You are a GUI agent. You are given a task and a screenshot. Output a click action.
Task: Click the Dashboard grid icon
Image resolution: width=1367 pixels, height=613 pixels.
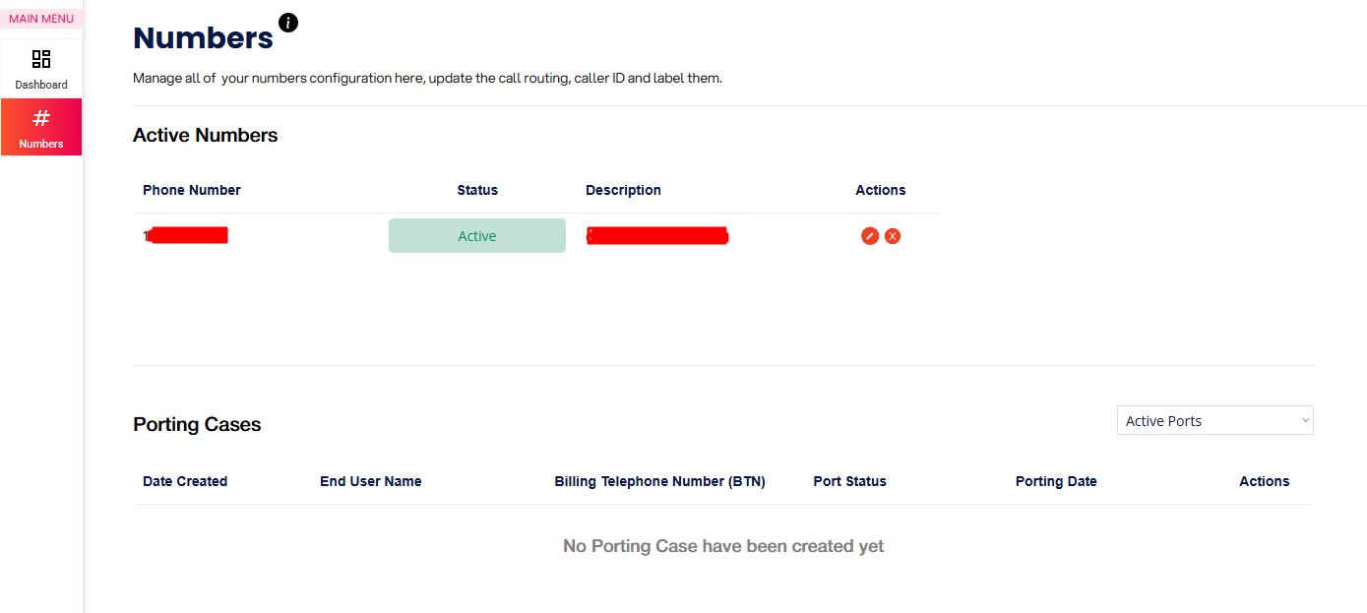41,59
